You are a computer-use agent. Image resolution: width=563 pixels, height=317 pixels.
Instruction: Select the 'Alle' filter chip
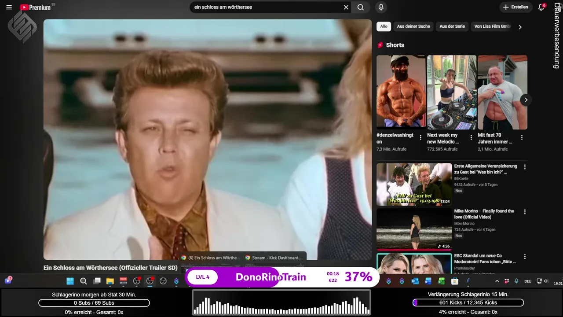tap(384, 26)
